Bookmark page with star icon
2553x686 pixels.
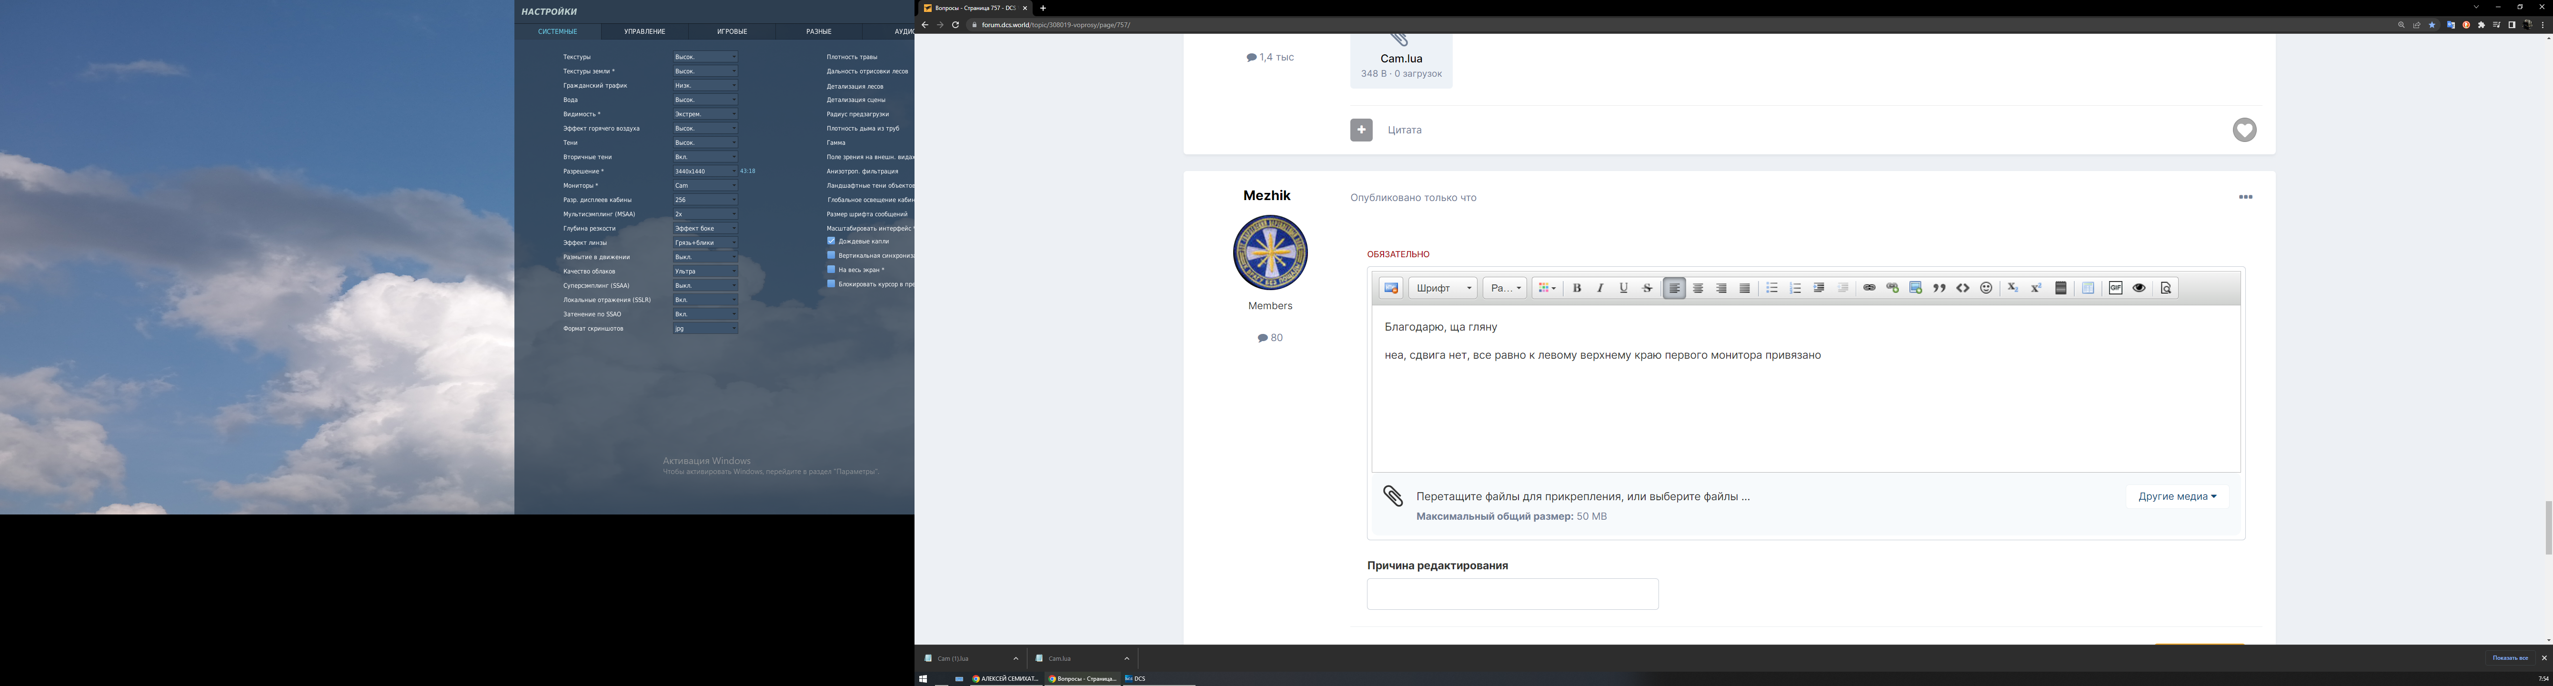pos(2432,25)
